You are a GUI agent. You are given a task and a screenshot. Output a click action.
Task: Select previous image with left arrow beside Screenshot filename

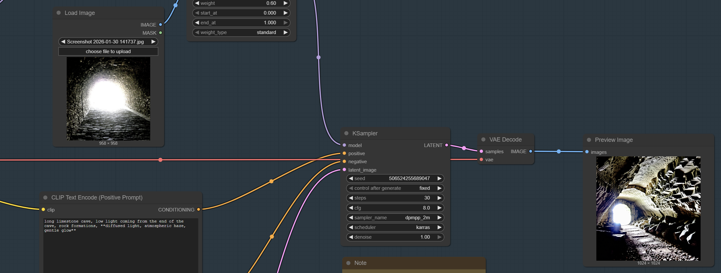tap(63, 42)
